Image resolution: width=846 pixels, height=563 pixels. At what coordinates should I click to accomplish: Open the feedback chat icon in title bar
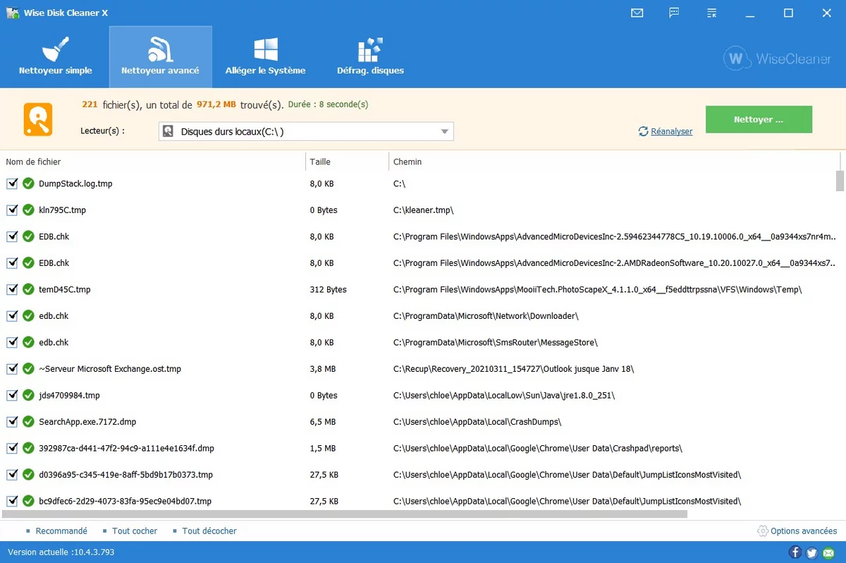pos(675,13)
